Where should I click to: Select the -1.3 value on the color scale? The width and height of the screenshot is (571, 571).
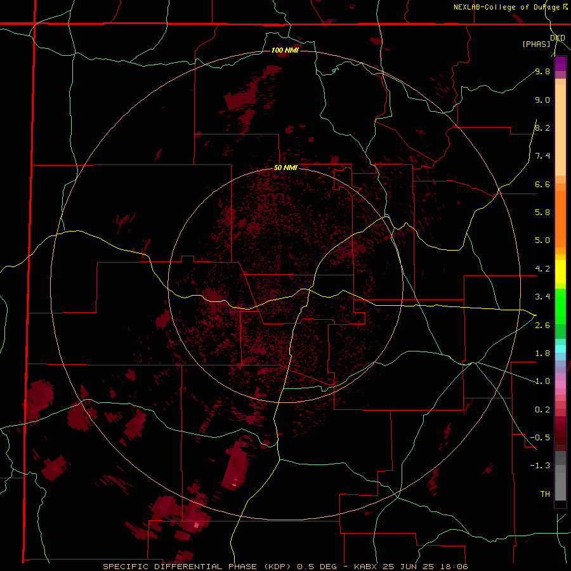pos(540,466)
